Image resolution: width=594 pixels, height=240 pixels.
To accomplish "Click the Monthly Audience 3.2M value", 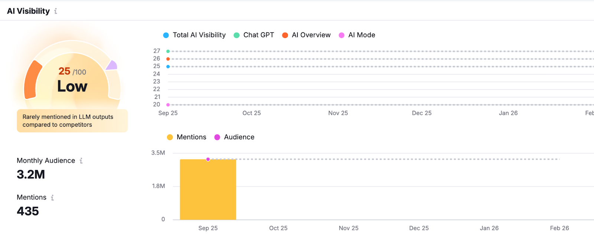I will [x=31, y=174].
